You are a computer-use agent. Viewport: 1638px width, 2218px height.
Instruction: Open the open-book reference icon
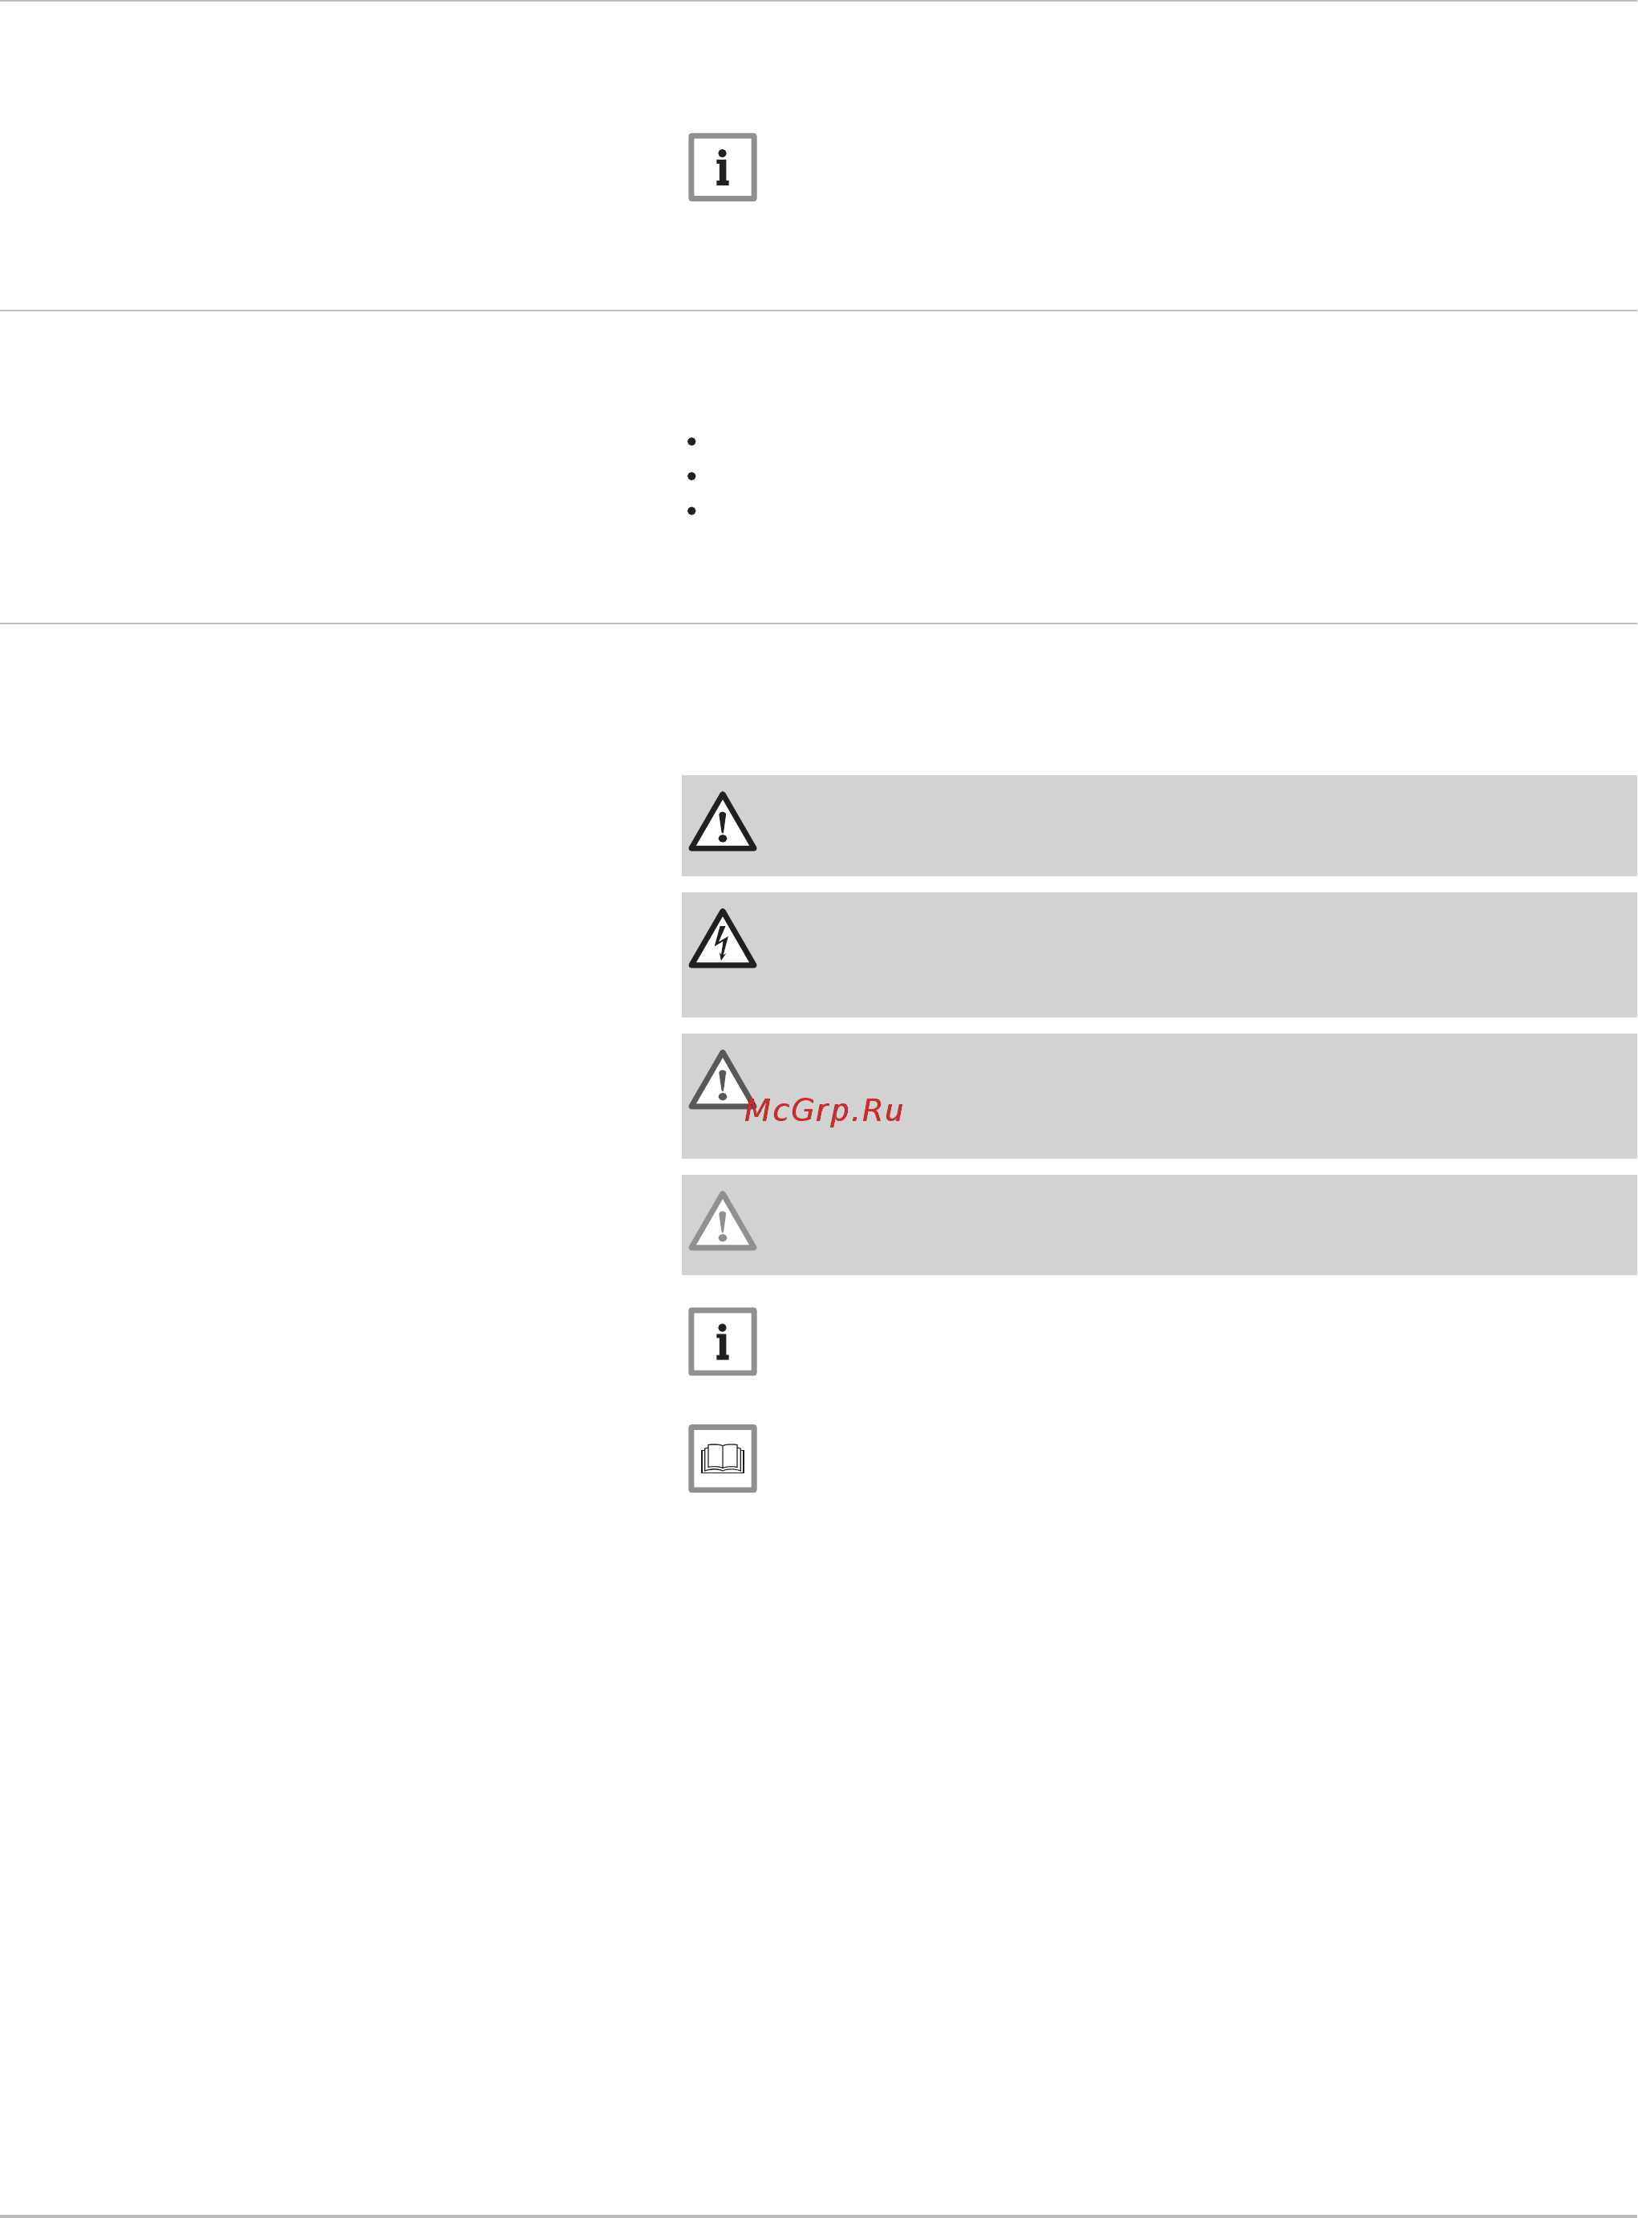(722, 1458)
